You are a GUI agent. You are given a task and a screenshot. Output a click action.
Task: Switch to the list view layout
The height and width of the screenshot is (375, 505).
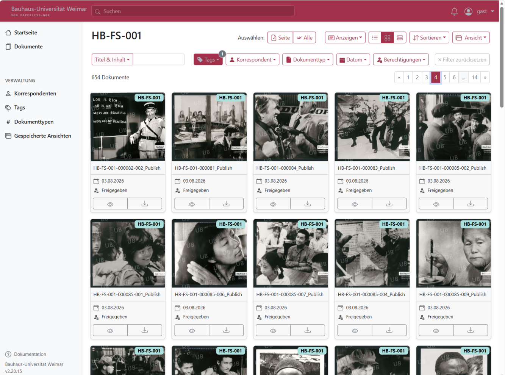375,37
